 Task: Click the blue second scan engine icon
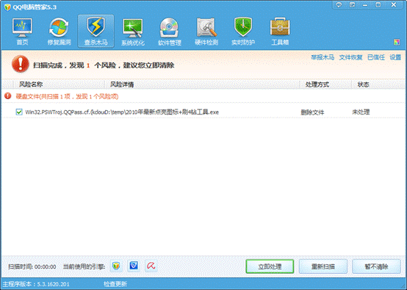[134, 266]
